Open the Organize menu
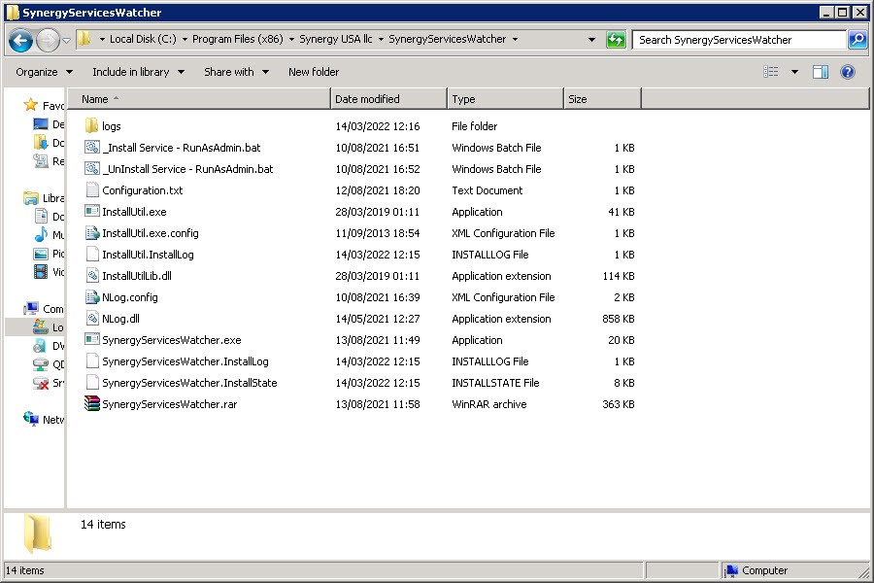 tap(44, 72)
